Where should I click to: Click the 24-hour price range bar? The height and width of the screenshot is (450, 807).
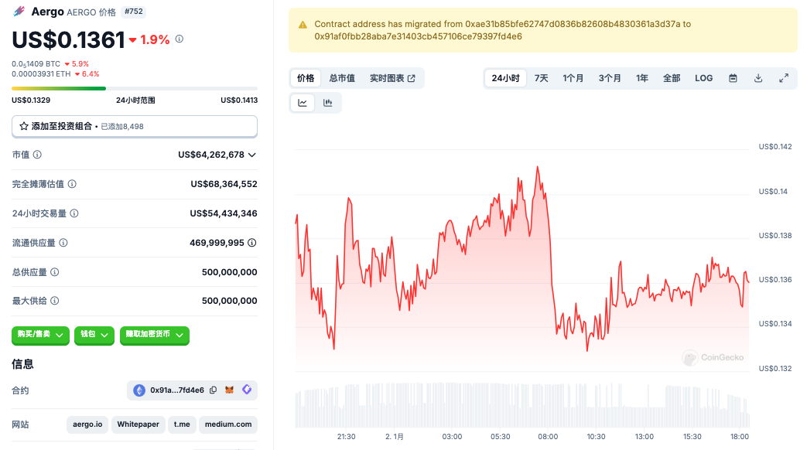pyautogui.click(x=135, y=88)
